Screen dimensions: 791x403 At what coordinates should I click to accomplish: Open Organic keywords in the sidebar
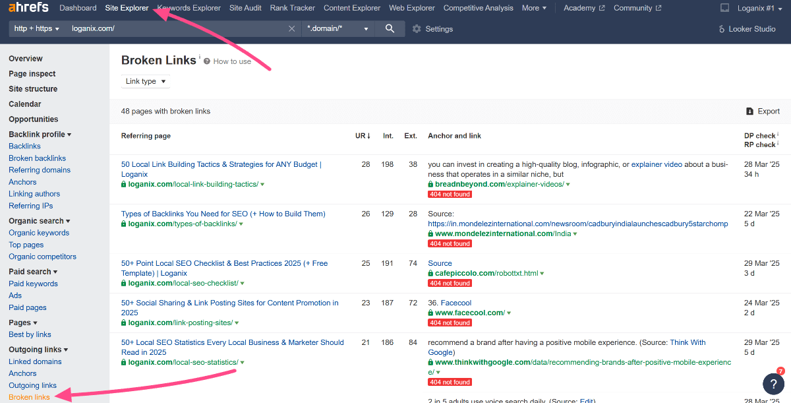pos(39,233)
